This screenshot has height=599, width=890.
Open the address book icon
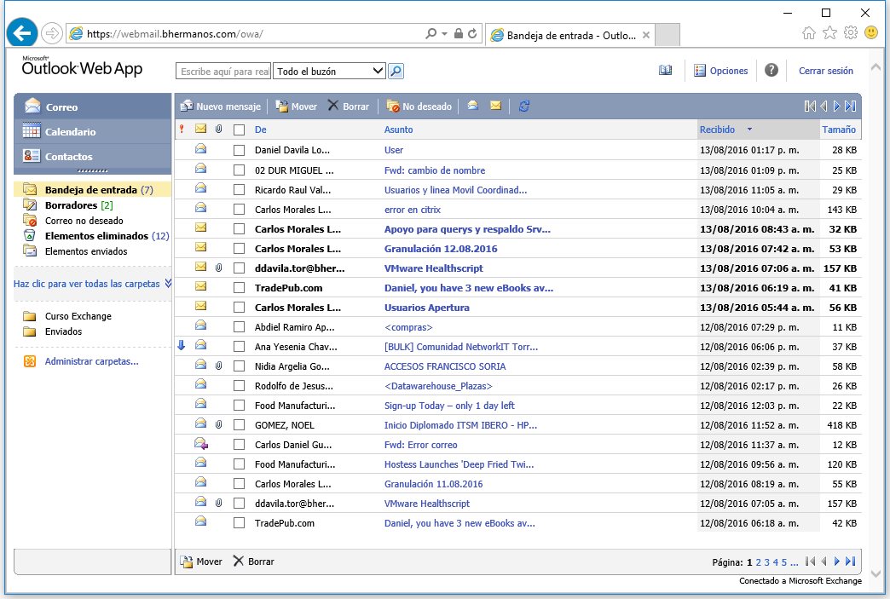665,71
